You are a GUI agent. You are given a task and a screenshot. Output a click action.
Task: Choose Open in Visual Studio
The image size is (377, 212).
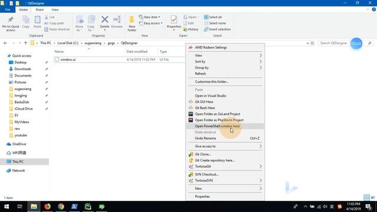pos(225,95)
